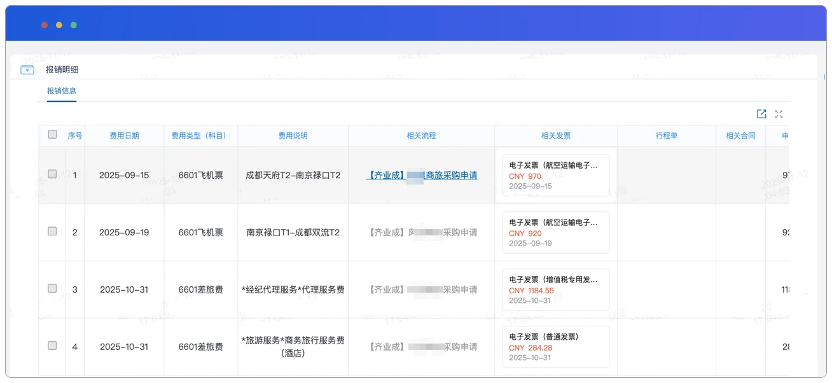Click the date 2025-09-19 in row 2

tap(124, 232)
